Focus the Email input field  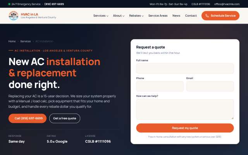(x=210, y=86)
